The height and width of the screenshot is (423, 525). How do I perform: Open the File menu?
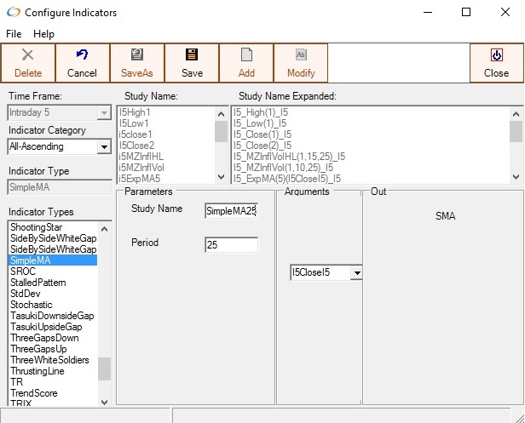(15, 34)
